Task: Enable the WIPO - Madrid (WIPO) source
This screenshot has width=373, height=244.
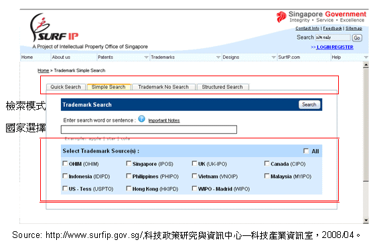Action: 194,189
